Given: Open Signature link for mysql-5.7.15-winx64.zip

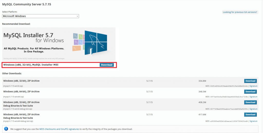Looking at the screenshot, I should pos(253,97).
